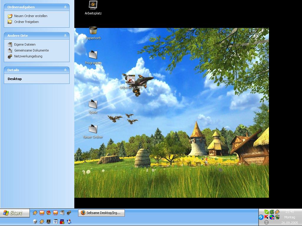Screen dimensions: 302x226
Task: Click the gray folder quick launch icon
Action: tap(62, 212)
